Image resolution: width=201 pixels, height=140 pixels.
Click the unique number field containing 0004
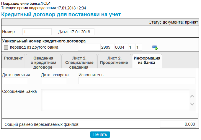(x=121, y=47)
